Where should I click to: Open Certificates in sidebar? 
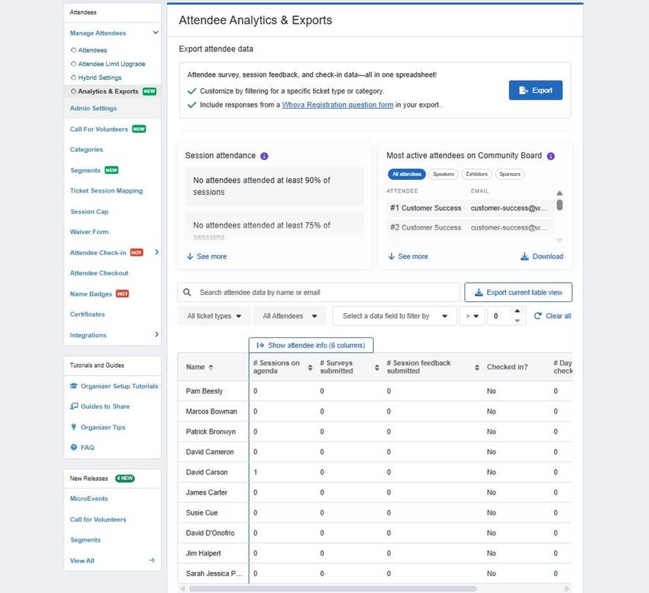[87, 315]
